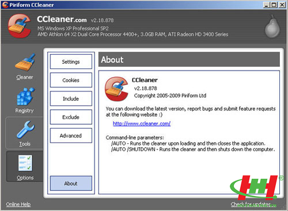Open the Tools section wrench icon
288x211 pixels.
point(25,129)
